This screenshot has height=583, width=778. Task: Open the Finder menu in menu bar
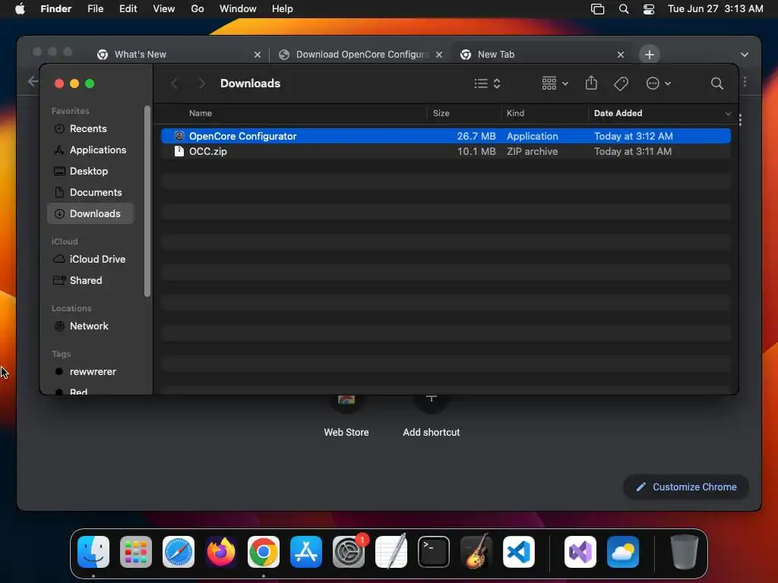[56, 9]
